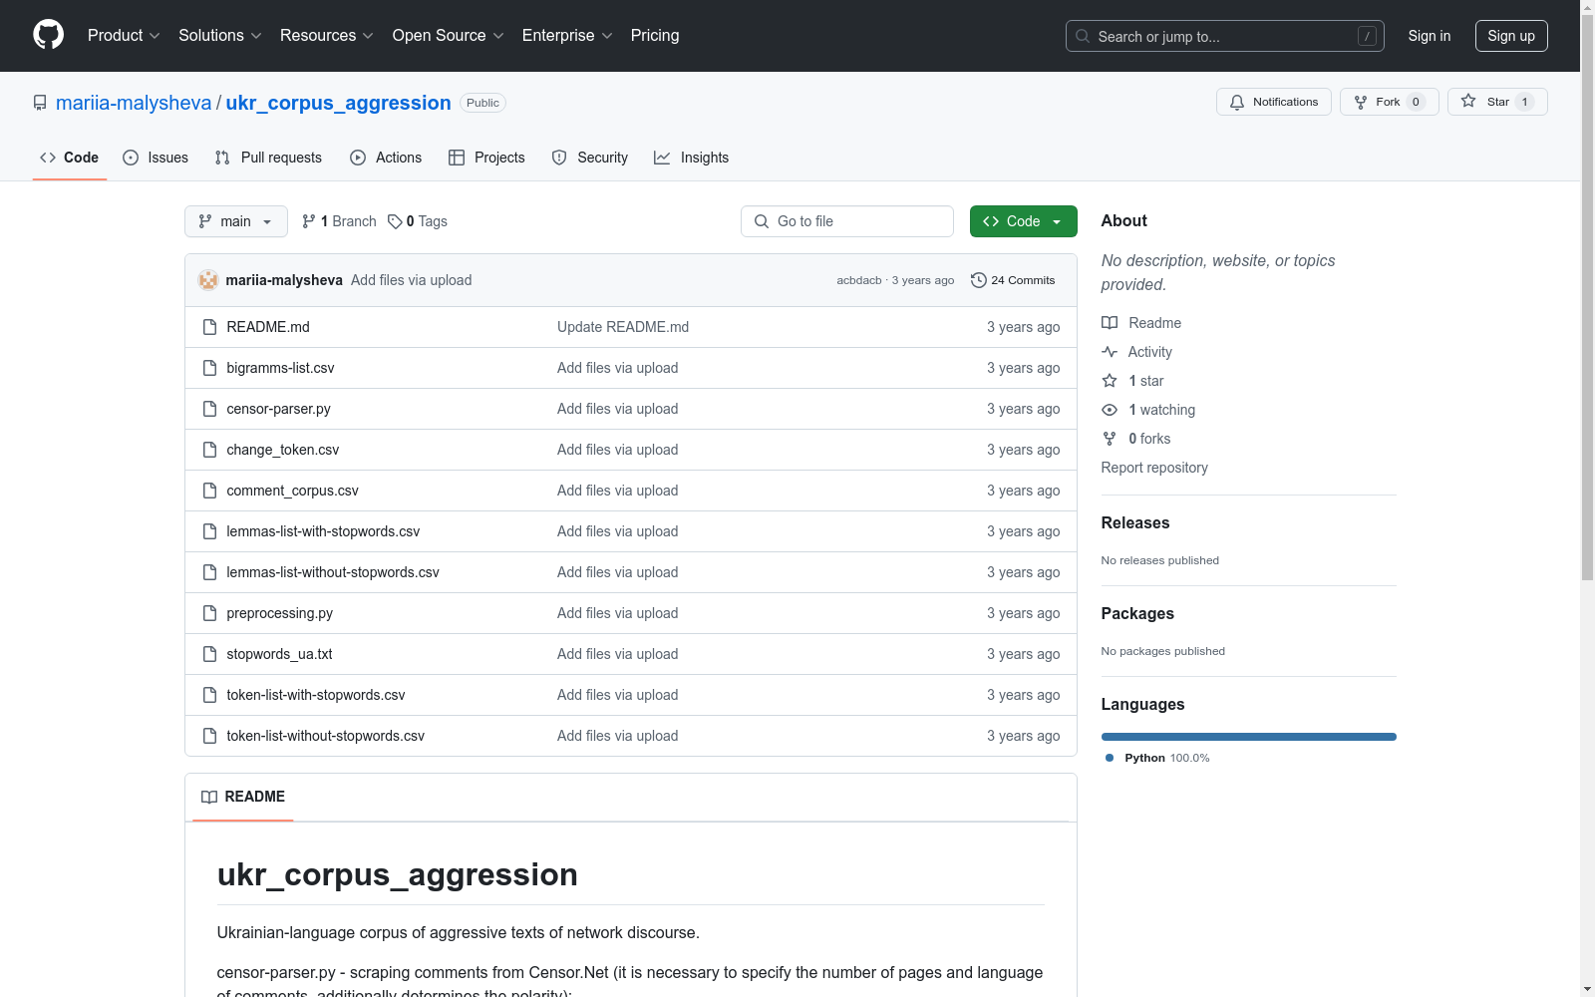The height and width of the screenshot is (997, 1595).
Task: Select the Code tab
Action: click(x=70, y=158)
